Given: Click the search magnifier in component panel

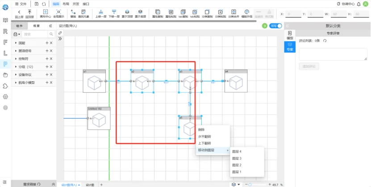Looking at the screenshot, I should 51,34.
